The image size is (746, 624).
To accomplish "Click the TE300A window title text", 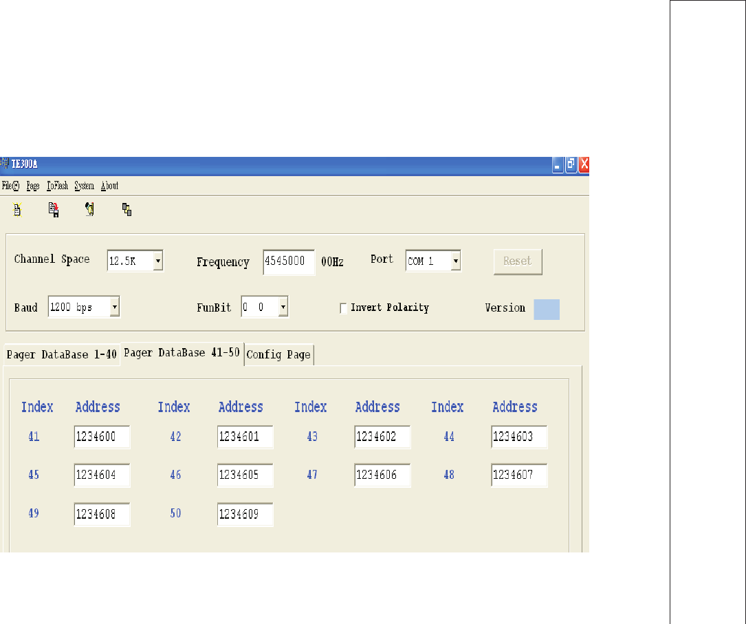I will click(x=25, y=164).
